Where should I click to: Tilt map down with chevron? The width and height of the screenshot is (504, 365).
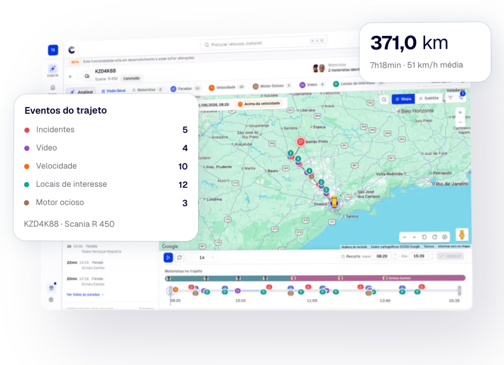[405, 237]
